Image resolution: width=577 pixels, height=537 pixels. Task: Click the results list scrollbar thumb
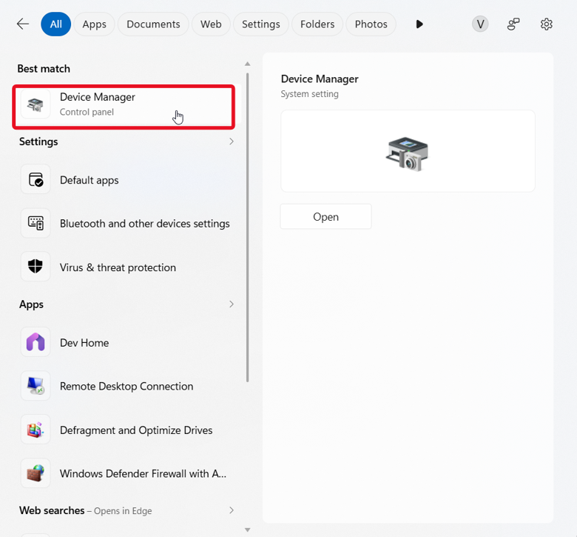click(x=248, y=227)
